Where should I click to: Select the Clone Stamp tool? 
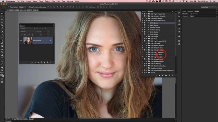pos(2,37)
